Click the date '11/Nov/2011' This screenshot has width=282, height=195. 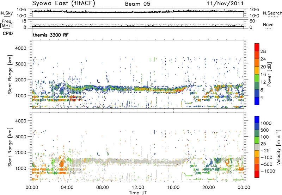point(225,4)
